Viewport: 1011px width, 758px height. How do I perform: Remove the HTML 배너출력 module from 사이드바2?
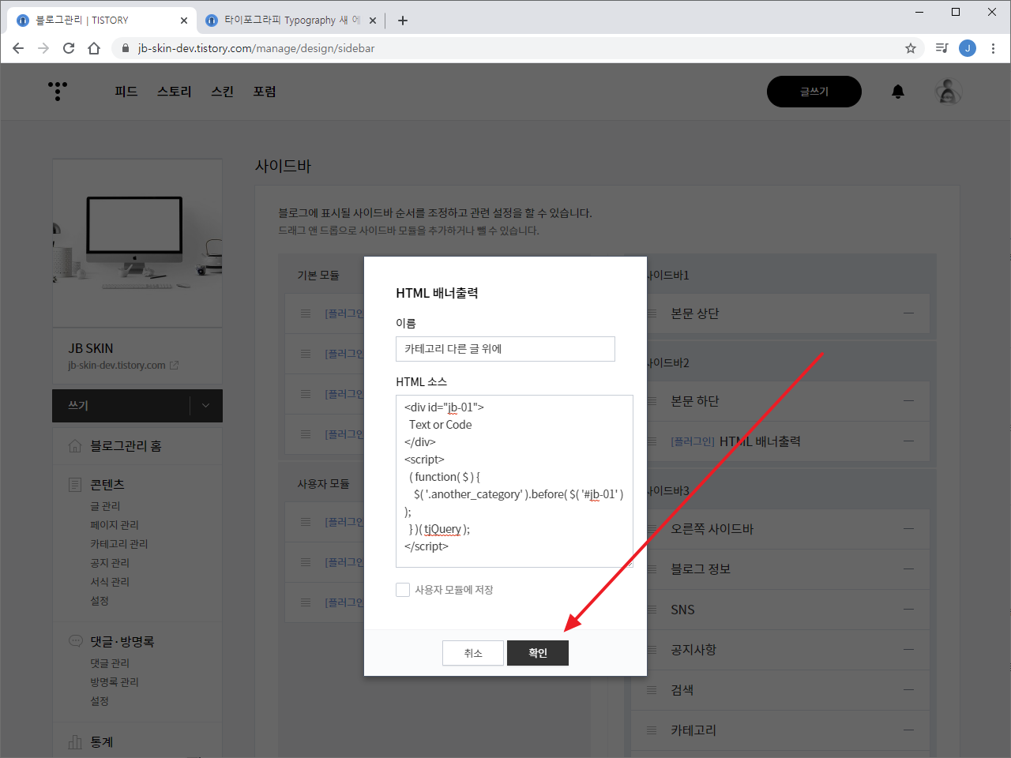[908, 441]
